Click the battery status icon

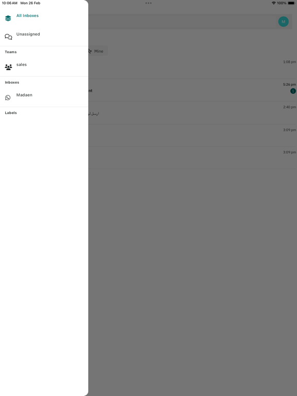[291, 3]
